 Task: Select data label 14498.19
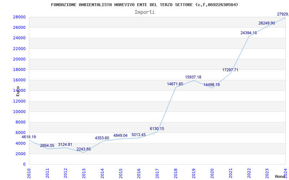[x=212, y=85]
